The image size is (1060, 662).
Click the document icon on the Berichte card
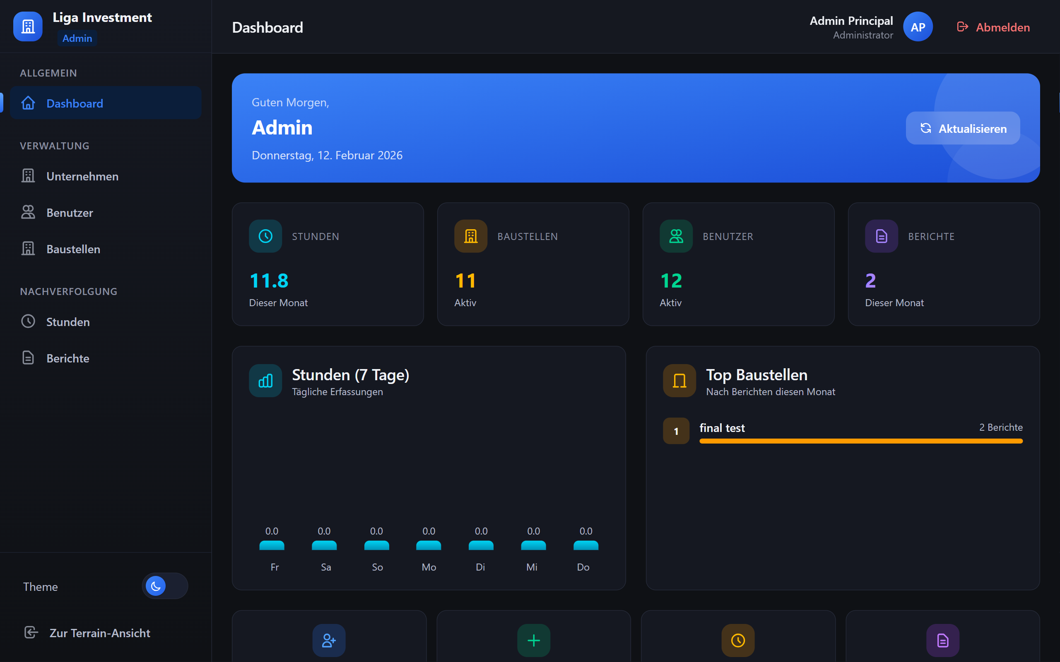tap(880, 236)
